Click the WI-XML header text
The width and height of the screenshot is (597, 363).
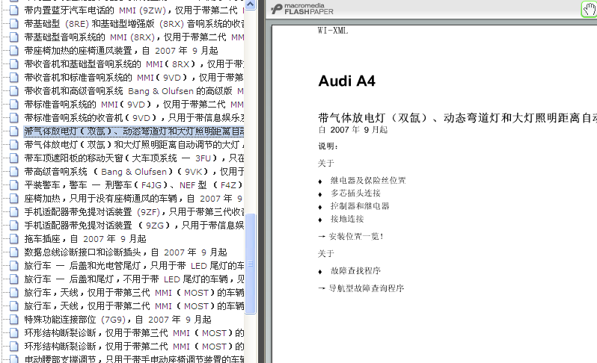point(333,31)
